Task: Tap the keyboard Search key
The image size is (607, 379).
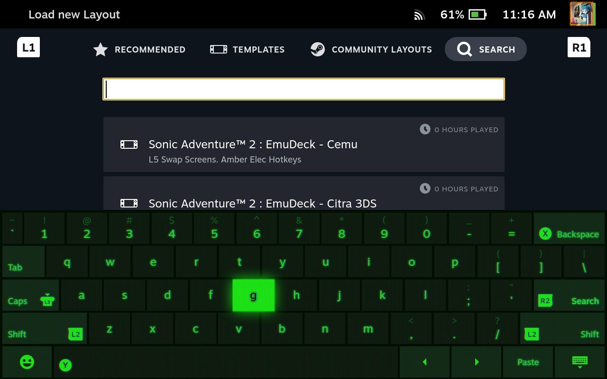Action: [x=570, y=295]
